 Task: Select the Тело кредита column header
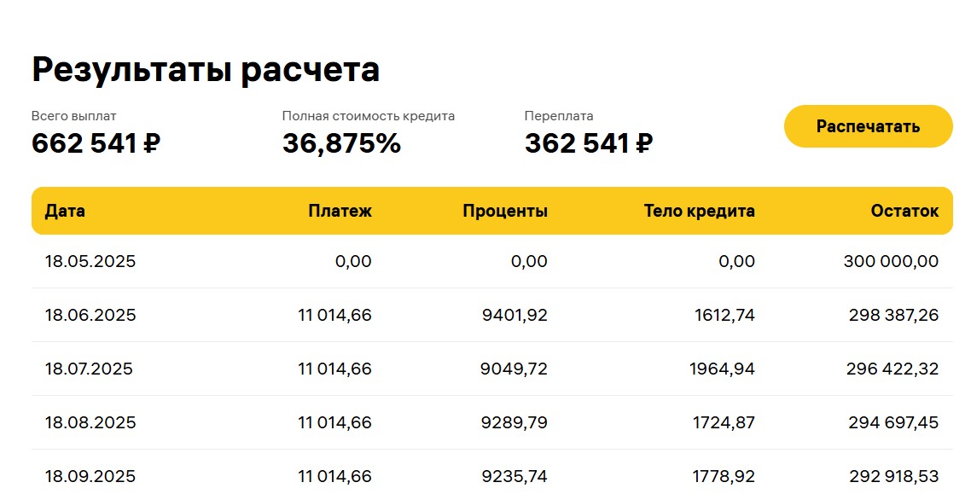point(699,211)
